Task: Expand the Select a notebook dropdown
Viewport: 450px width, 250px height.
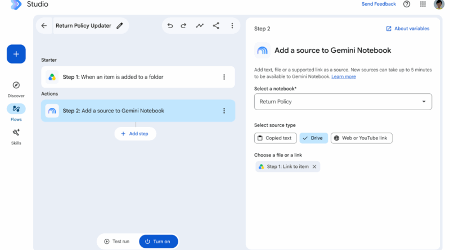Action: [343, 102]
